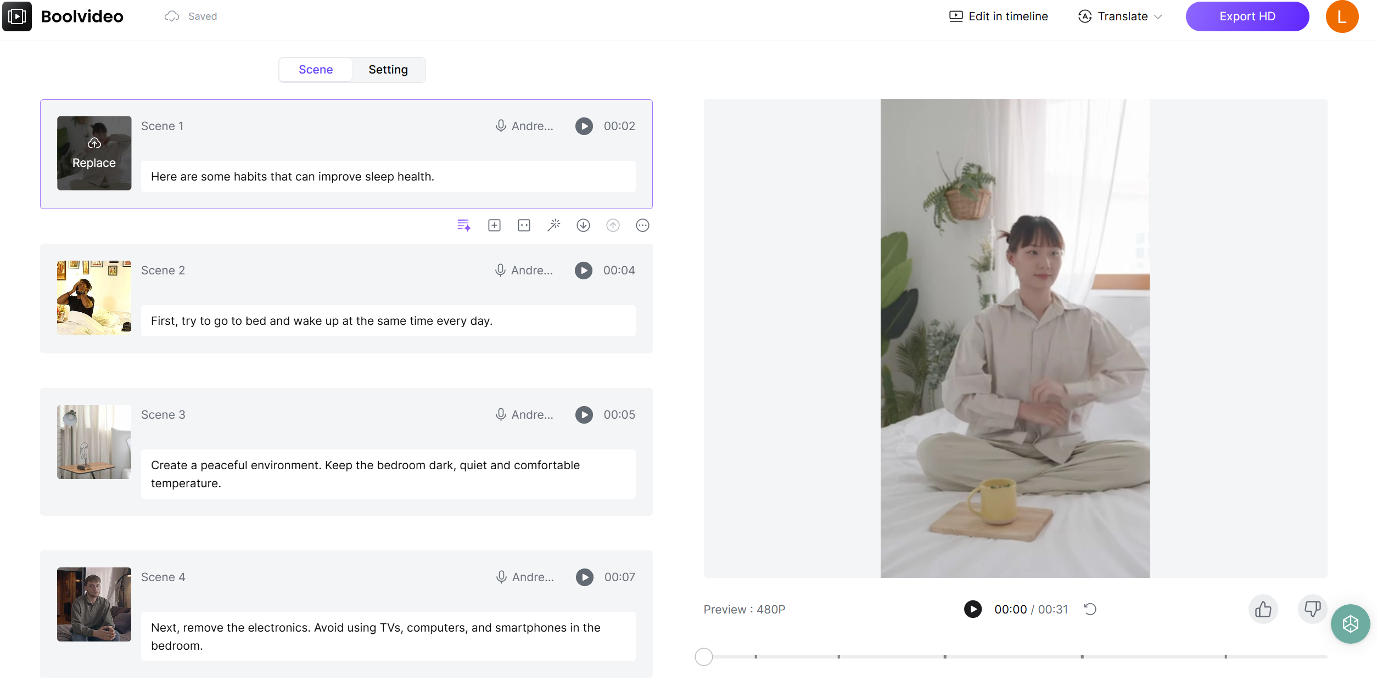Open the user avatar L menu

[x=1342, y=16]
